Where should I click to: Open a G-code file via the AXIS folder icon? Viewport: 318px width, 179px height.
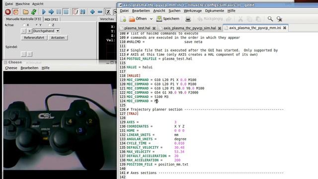click(x=25, y=12)
